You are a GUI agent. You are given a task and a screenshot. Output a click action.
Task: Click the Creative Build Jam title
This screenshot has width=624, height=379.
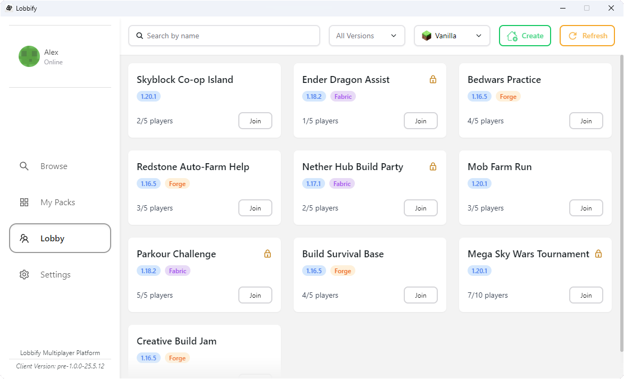point(177,341)
